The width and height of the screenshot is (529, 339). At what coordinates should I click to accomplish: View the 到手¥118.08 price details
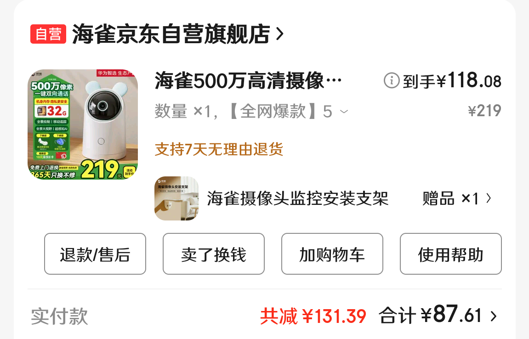(452, 81)
